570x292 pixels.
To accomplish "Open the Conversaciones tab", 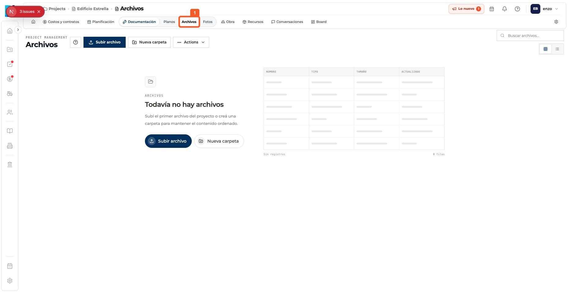I will [287, 22].
